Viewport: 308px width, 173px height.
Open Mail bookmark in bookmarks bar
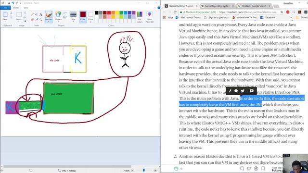pyautogui.click(x=188, y=17)
